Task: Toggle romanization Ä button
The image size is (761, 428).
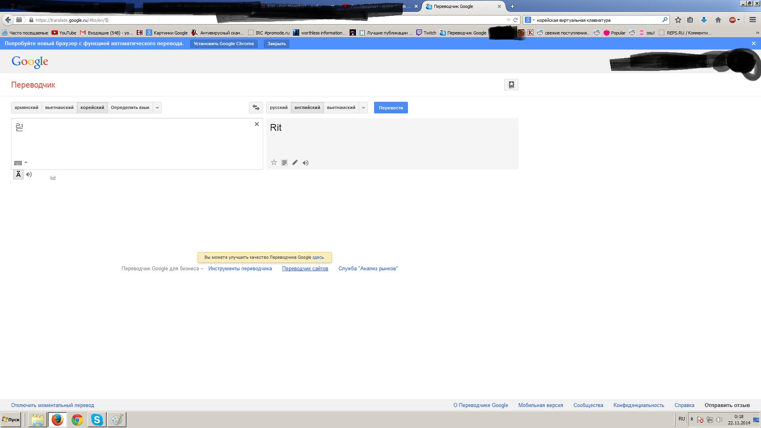Action: pos(18,174)
